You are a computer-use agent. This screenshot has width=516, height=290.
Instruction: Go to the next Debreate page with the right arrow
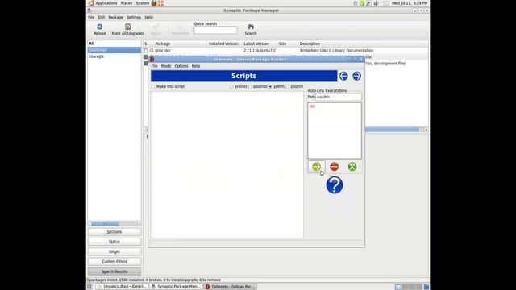[x=356, y=76]
